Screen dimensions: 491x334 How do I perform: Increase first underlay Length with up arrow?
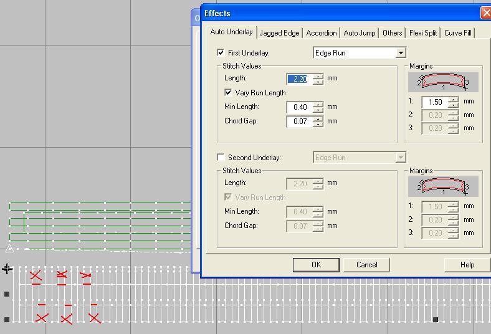(x=318, y=77)
